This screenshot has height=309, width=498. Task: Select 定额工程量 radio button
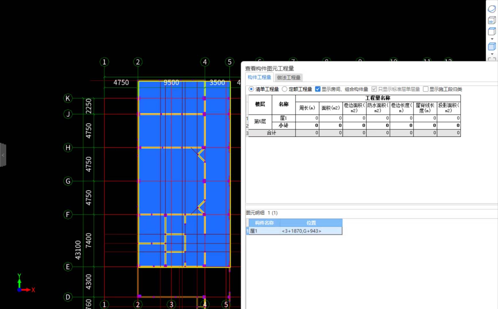tap(284, 89)
